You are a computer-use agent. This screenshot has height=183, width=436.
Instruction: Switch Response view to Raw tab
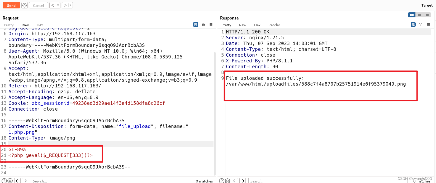tap(243, 25)
